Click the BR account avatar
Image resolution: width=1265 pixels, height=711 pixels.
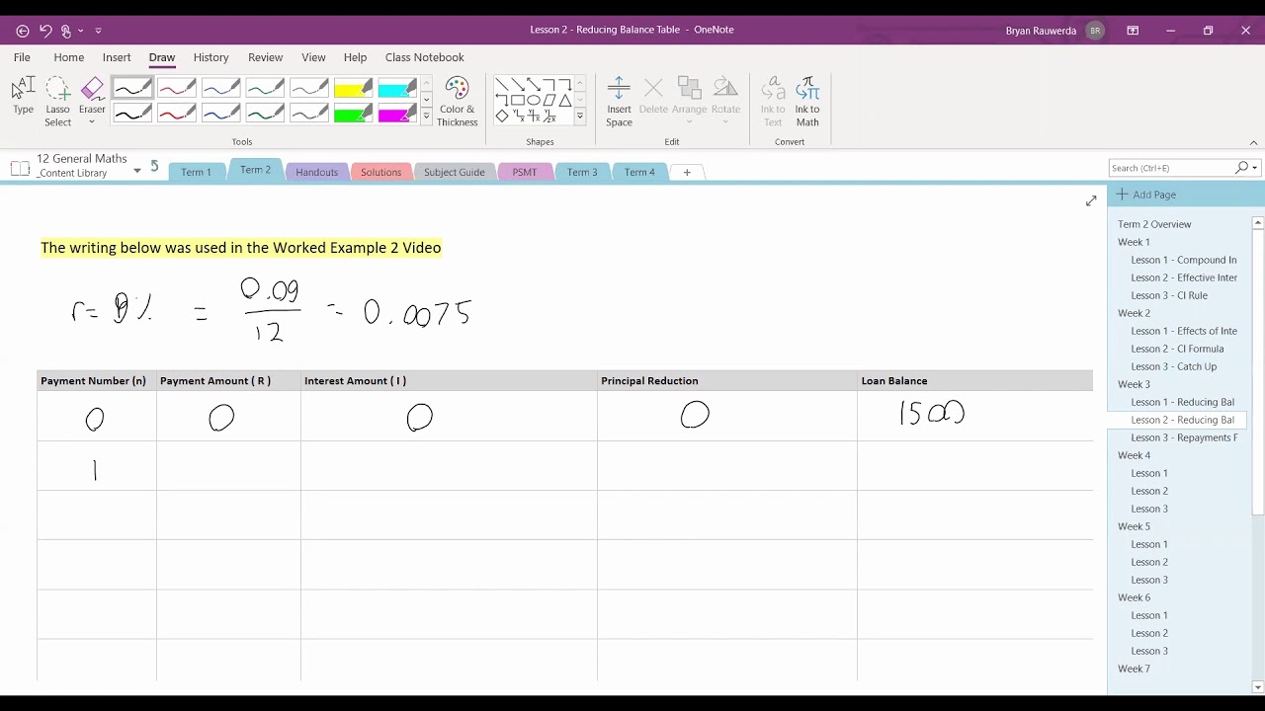pyautogui.click(x=1095, y=31)
